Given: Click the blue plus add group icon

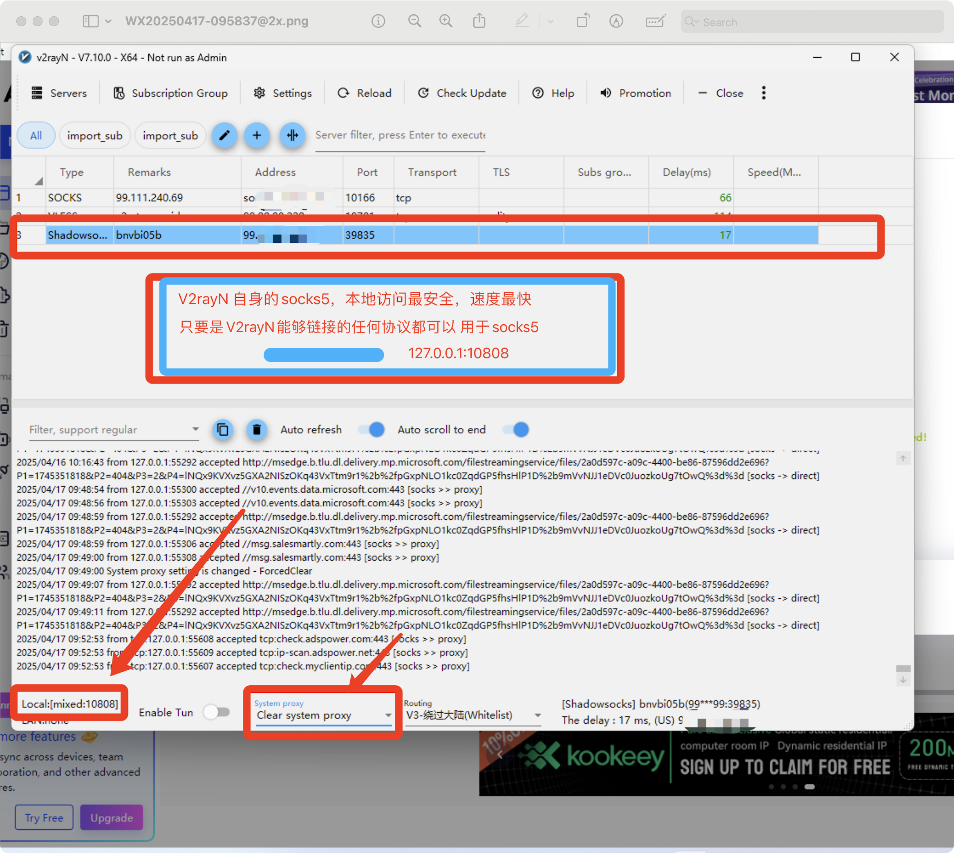Looking at the screenshot, I should tap(257, 135).
